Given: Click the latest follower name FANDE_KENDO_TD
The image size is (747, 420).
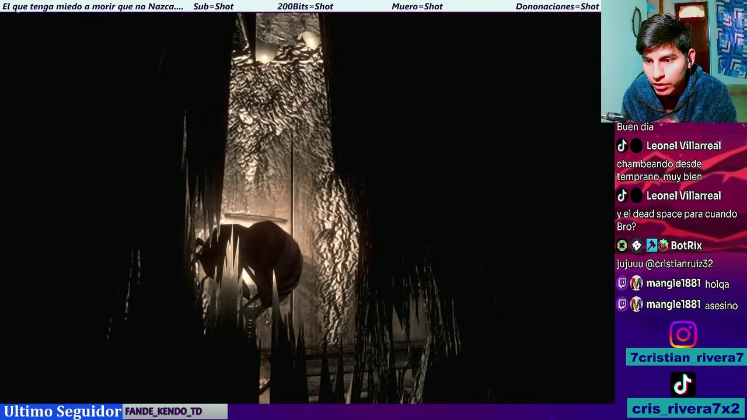Looking at the screenshot, I should pos(163,412).
